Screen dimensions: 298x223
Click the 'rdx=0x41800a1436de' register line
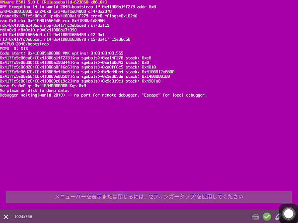(55, 25)
